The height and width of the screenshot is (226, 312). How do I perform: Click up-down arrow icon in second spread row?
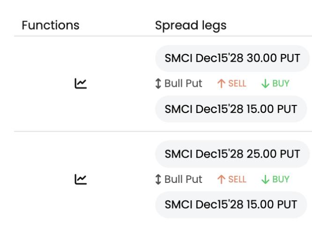[x=158, y=179]
